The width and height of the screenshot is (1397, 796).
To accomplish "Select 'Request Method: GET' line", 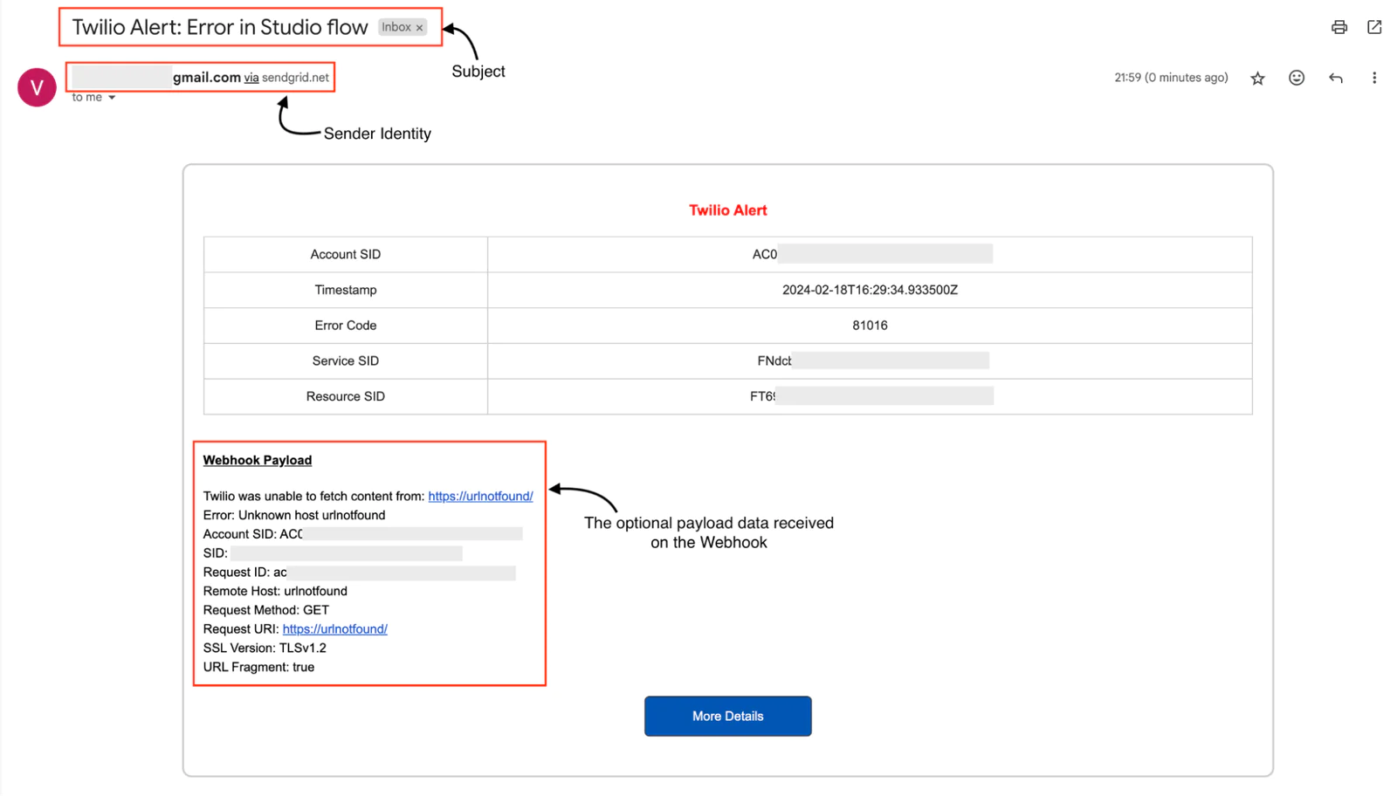I will tap(266, 610).
